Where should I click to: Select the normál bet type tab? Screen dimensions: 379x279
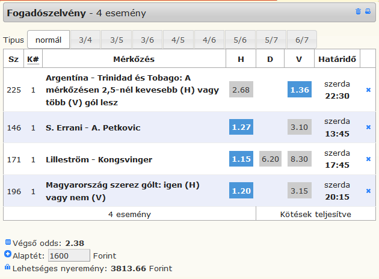(x=48, y=40)
